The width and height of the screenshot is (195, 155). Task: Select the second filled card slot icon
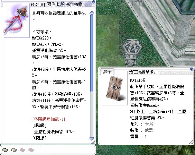[14, 150]
